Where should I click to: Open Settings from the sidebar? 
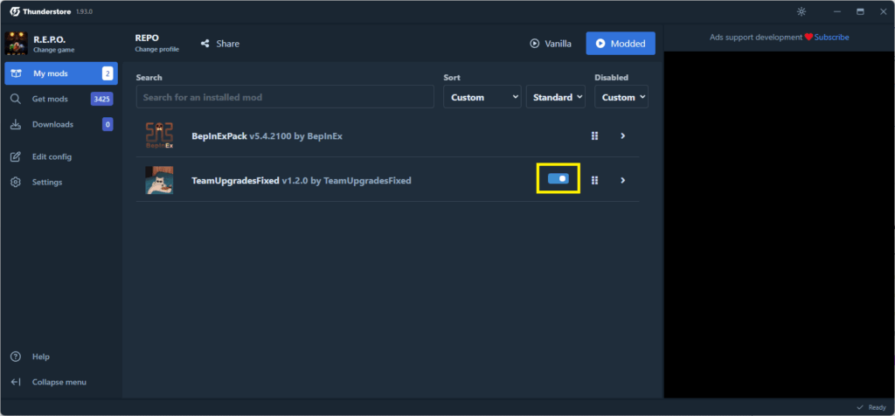(61, 183)
